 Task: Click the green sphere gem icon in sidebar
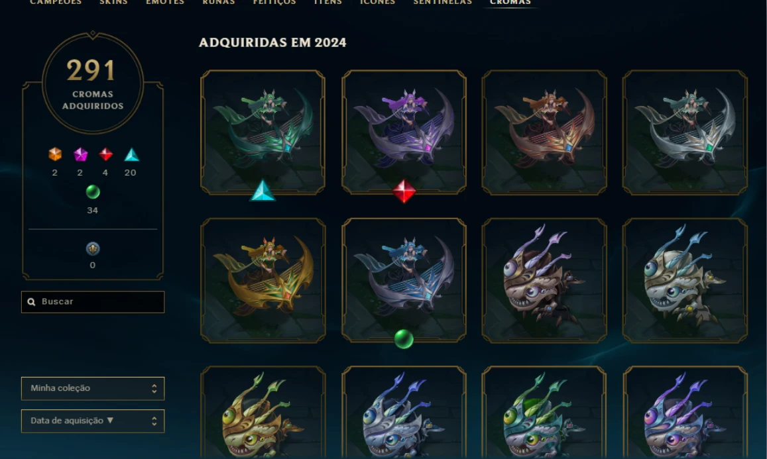point(93,192)
